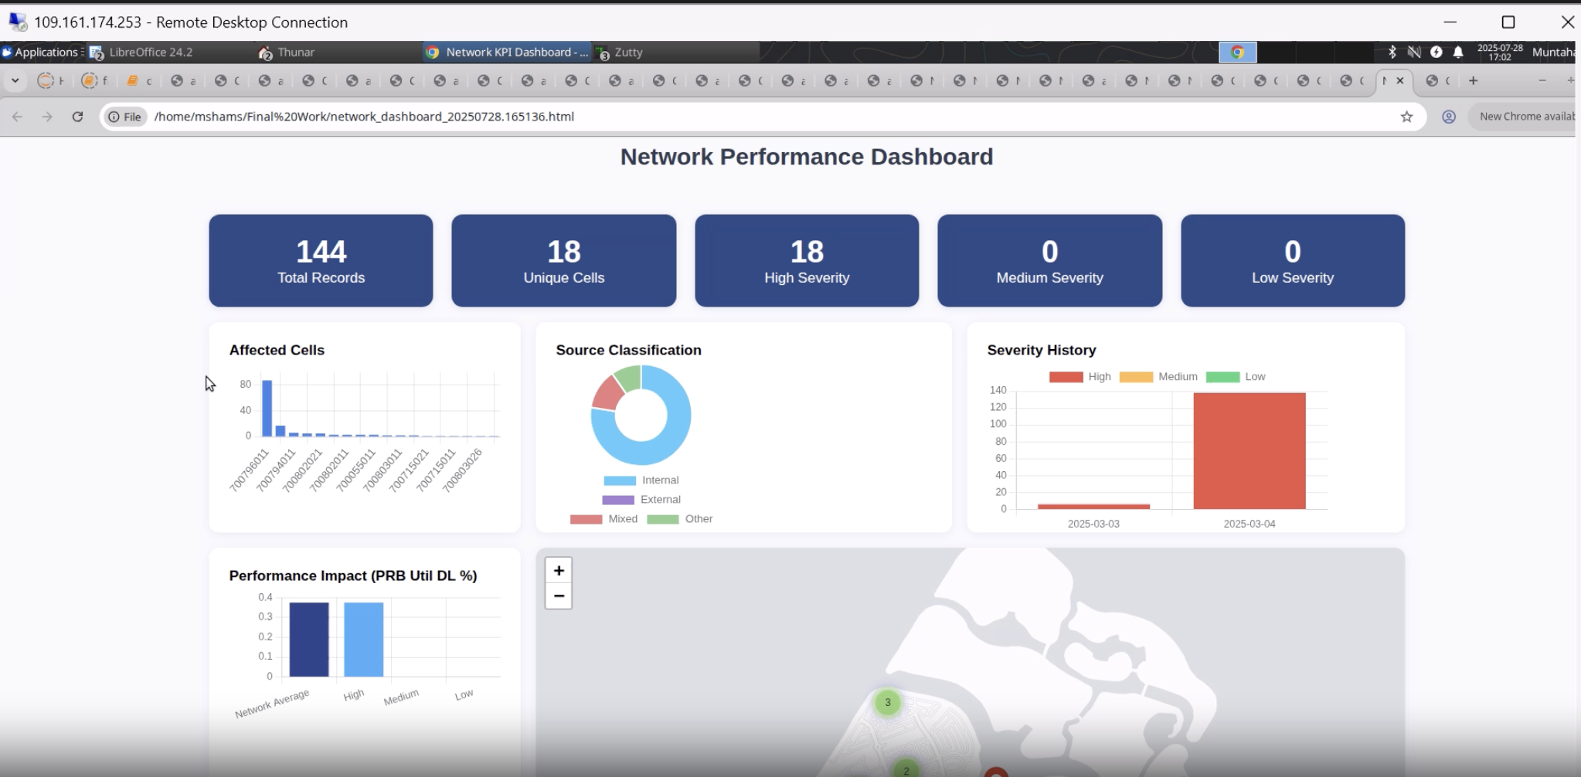Viewport: 1581px width, 777px height.
Task: Click the bookmark star in the address bar
Action: [x=1406, y=116]
